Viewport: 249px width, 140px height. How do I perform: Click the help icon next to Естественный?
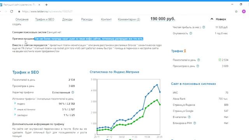click(73, 93)
